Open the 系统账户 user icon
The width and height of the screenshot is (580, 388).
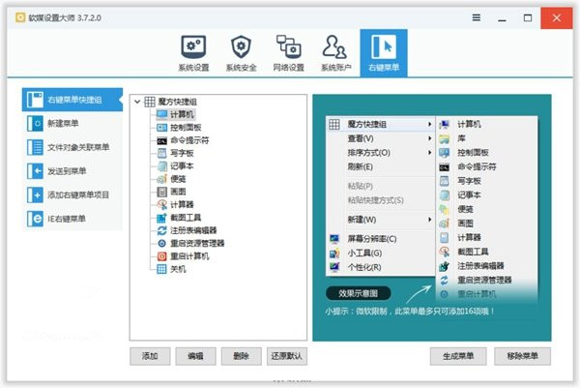coord(335,53)
